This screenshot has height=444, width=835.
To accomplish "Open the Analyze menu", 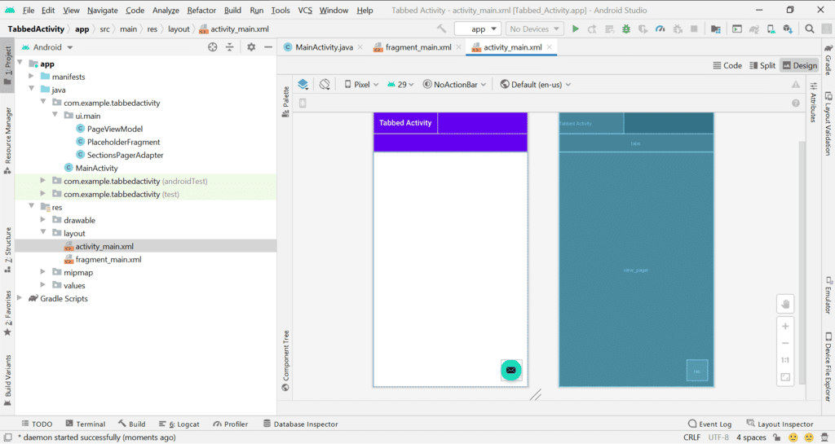I will click(x=166, y=10).
